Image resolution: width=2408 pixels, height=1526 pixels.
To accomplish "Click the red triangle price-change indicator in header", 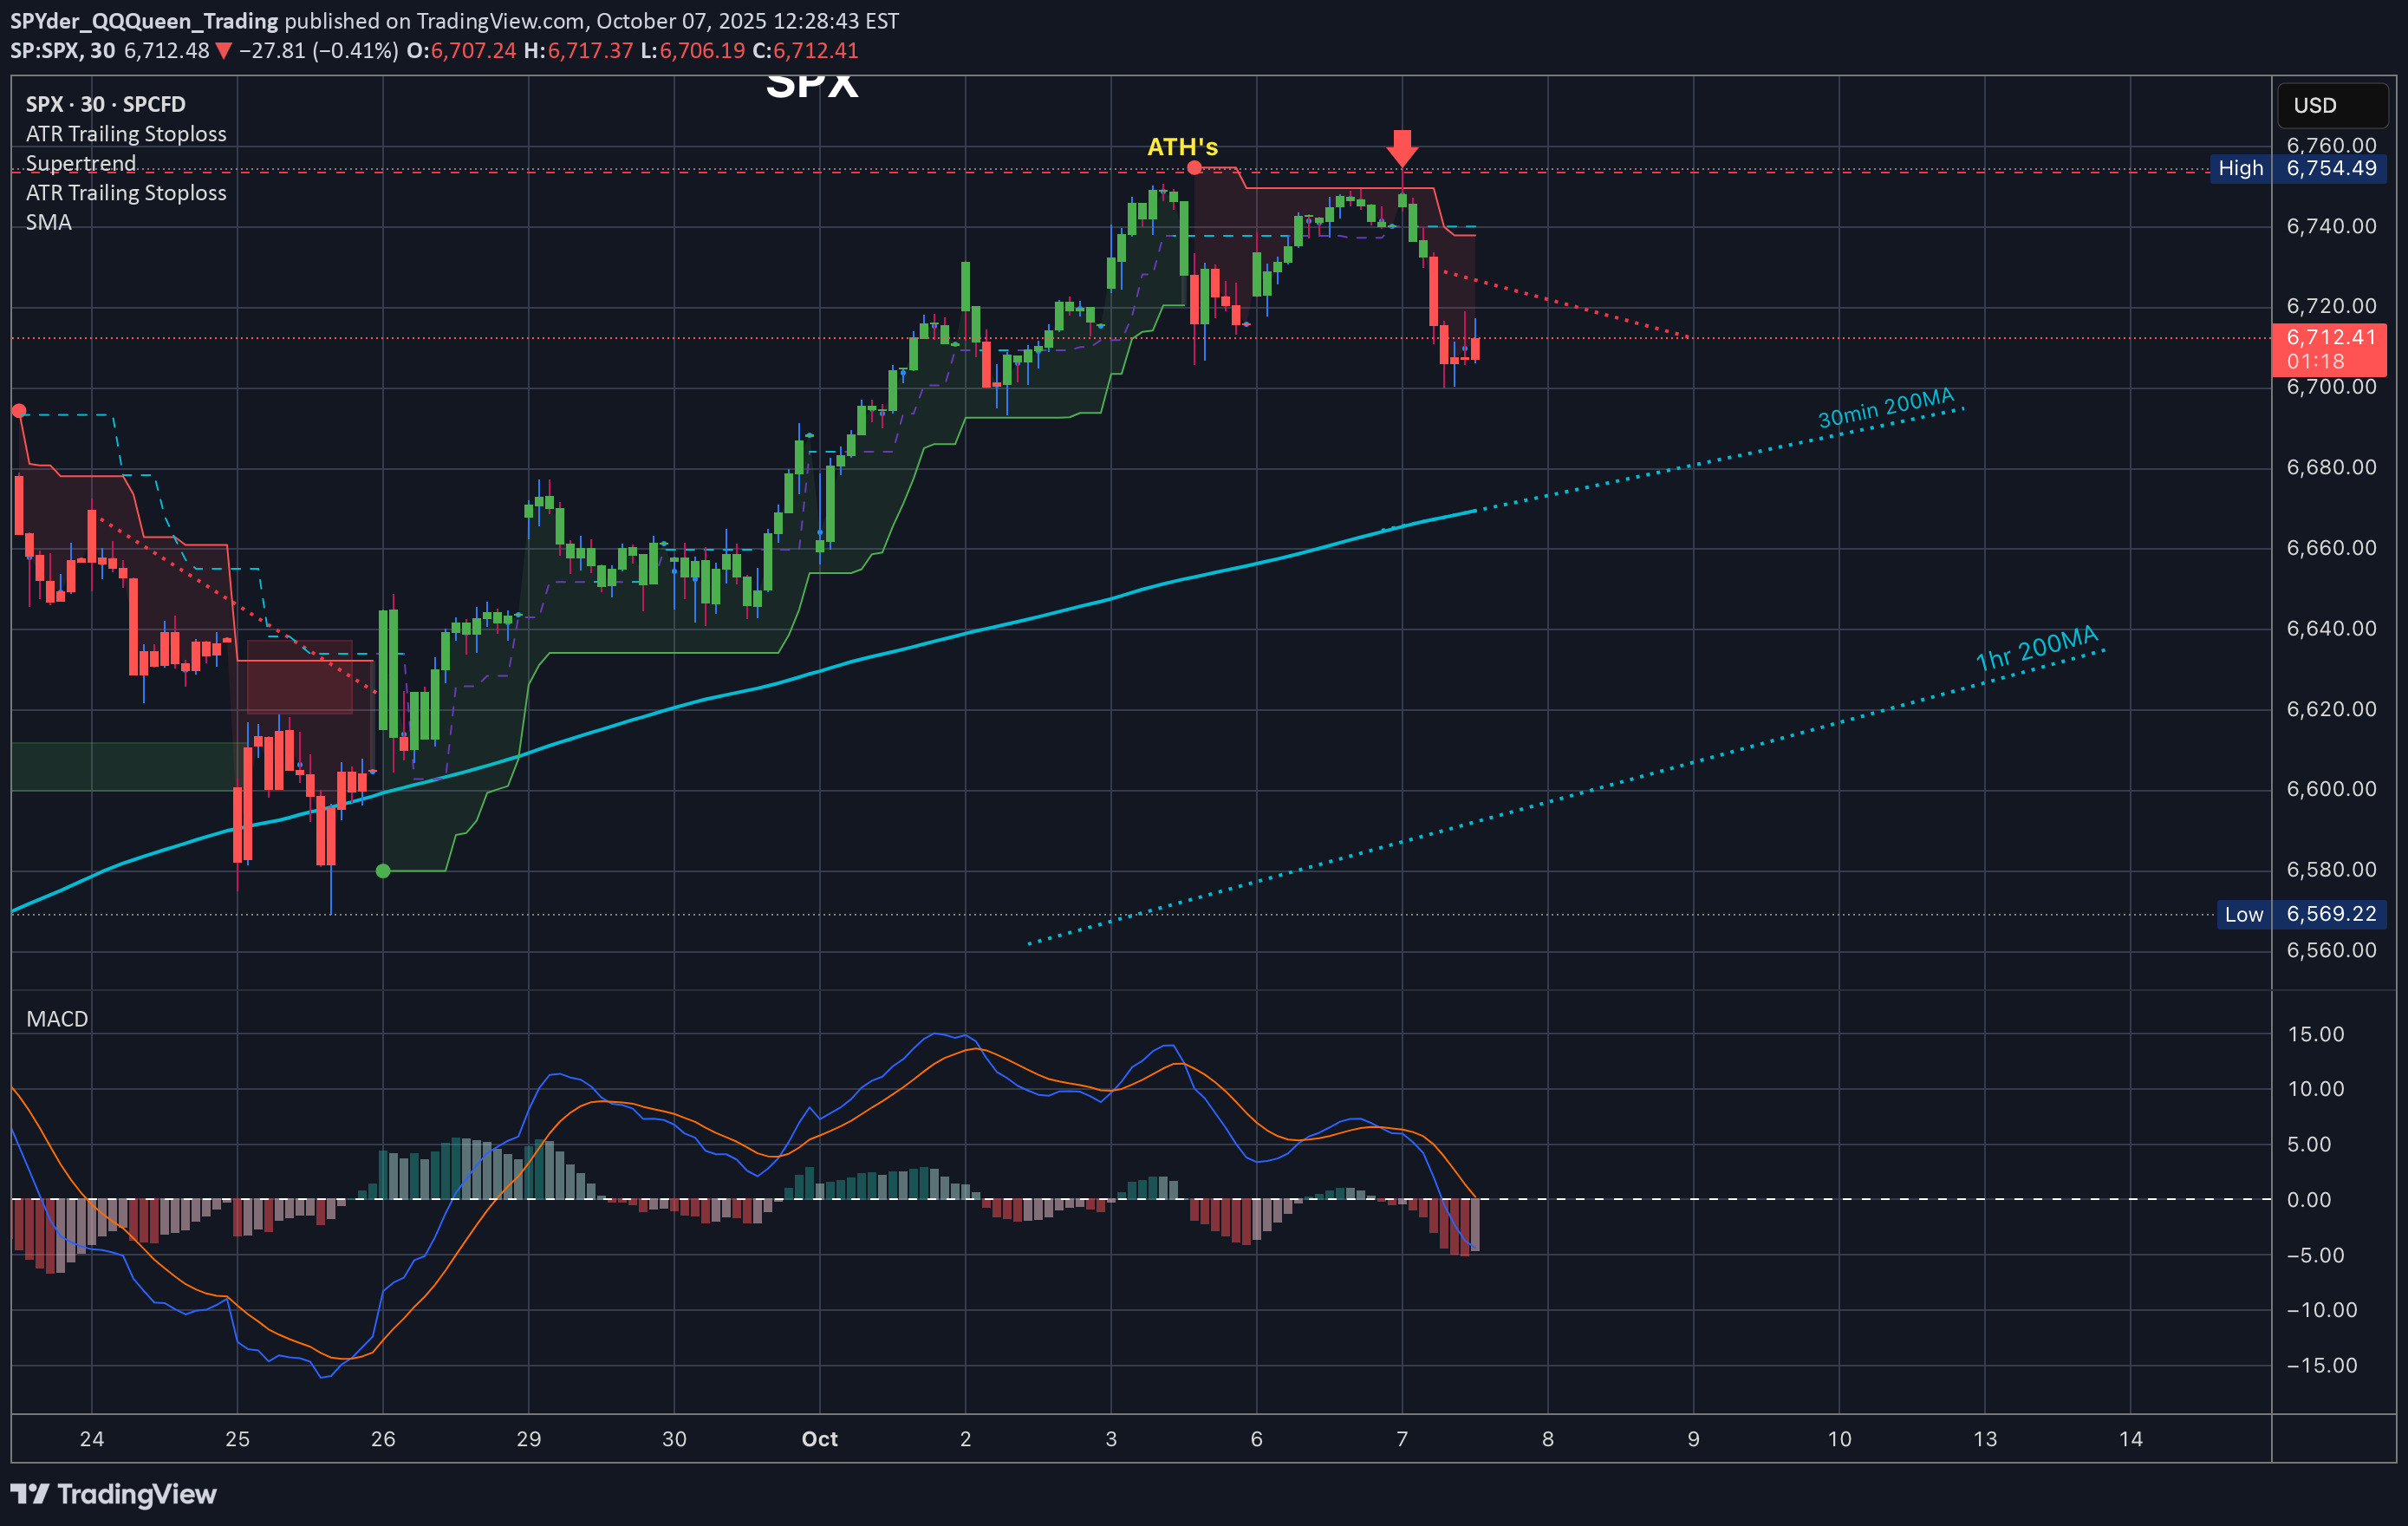I will (224, 50).
